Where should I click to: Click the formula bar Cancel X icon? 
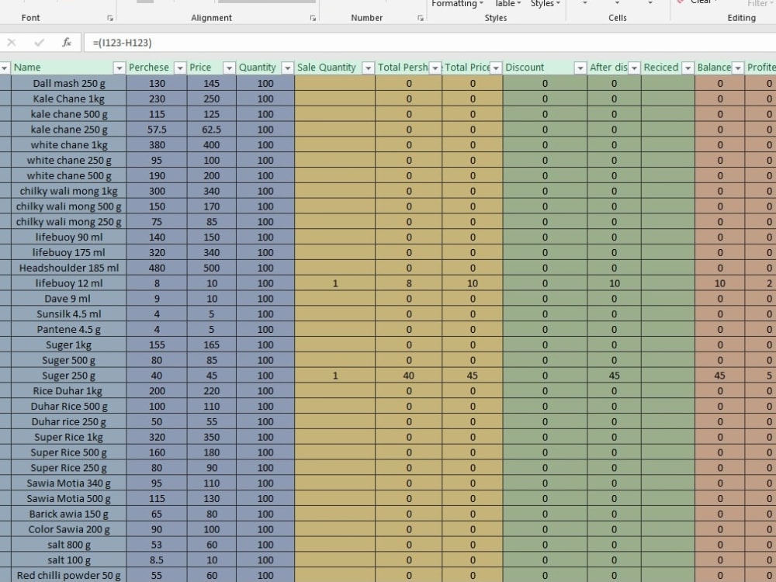[x=12, y=43]
